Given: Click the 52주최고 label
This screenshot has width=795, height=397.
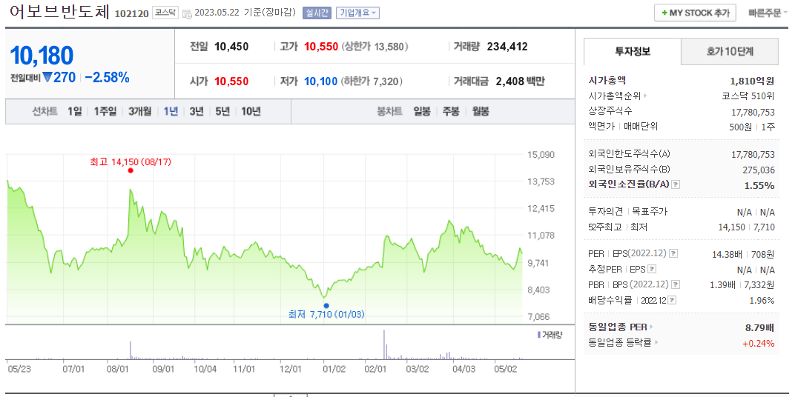Looking at the screenshot, I should [x=606, y=227].
